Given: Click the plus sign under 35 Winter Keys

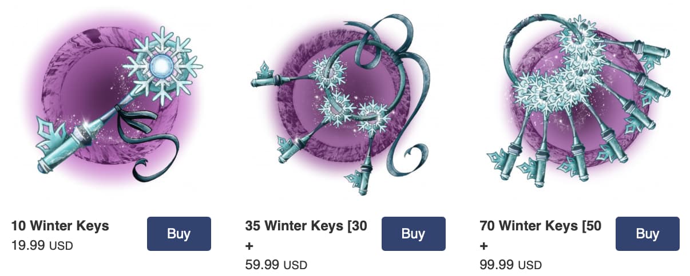Looking at the screenshot, I should click(x=249, y=246).
